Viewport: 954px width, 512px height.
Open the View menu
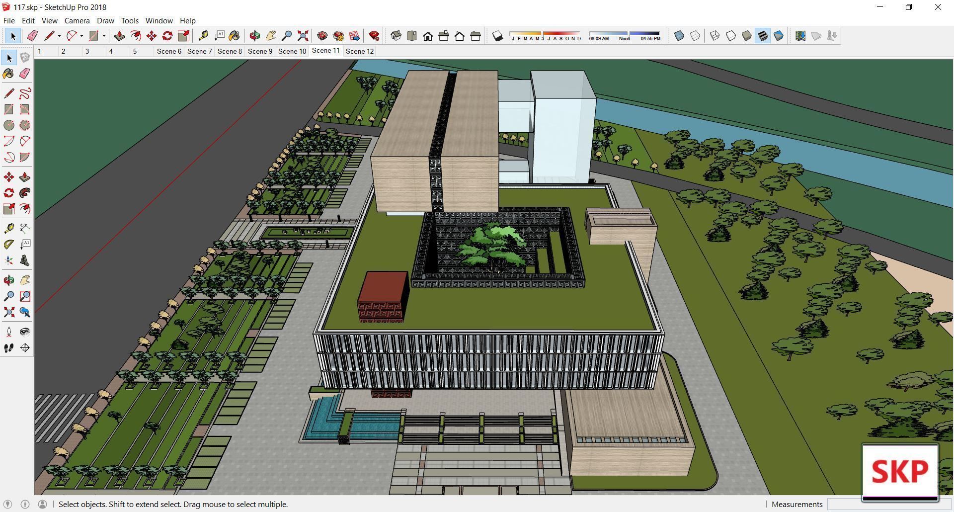[x=49, y=20]
